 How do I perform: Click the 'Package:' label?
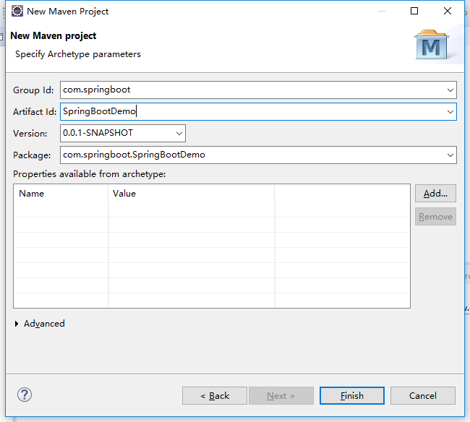[32, 155]
